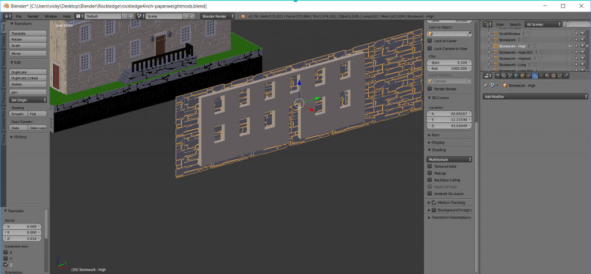Open the Physics properties tab icon

point(566,76)
